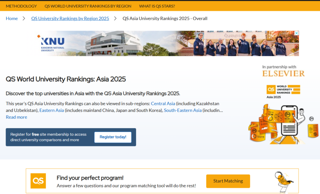Viewport: 320px width, 194px height.
Task: Follow the Central Asia sub-region link
Action: pos(163,104)
